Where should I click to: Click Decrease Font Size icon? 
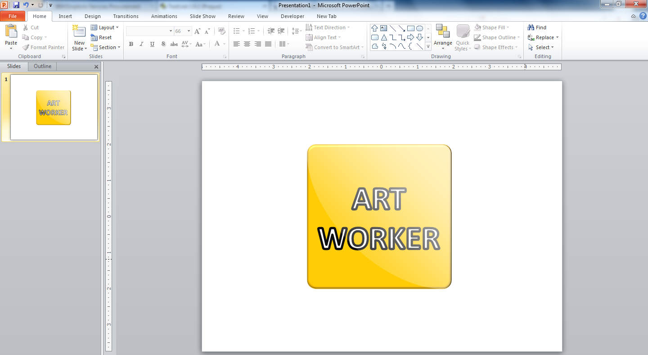point(207,31)
